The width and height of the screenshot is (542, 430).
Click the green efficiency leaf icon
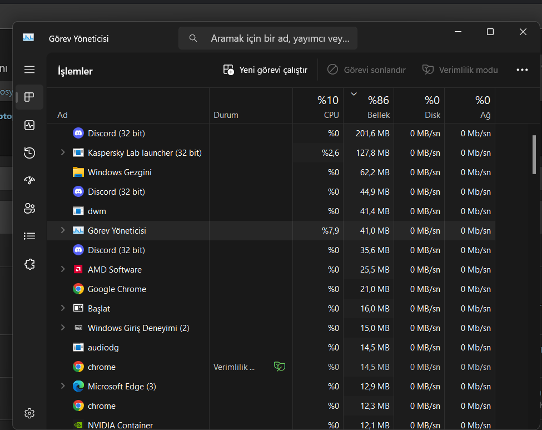click(x=279, y=367)
